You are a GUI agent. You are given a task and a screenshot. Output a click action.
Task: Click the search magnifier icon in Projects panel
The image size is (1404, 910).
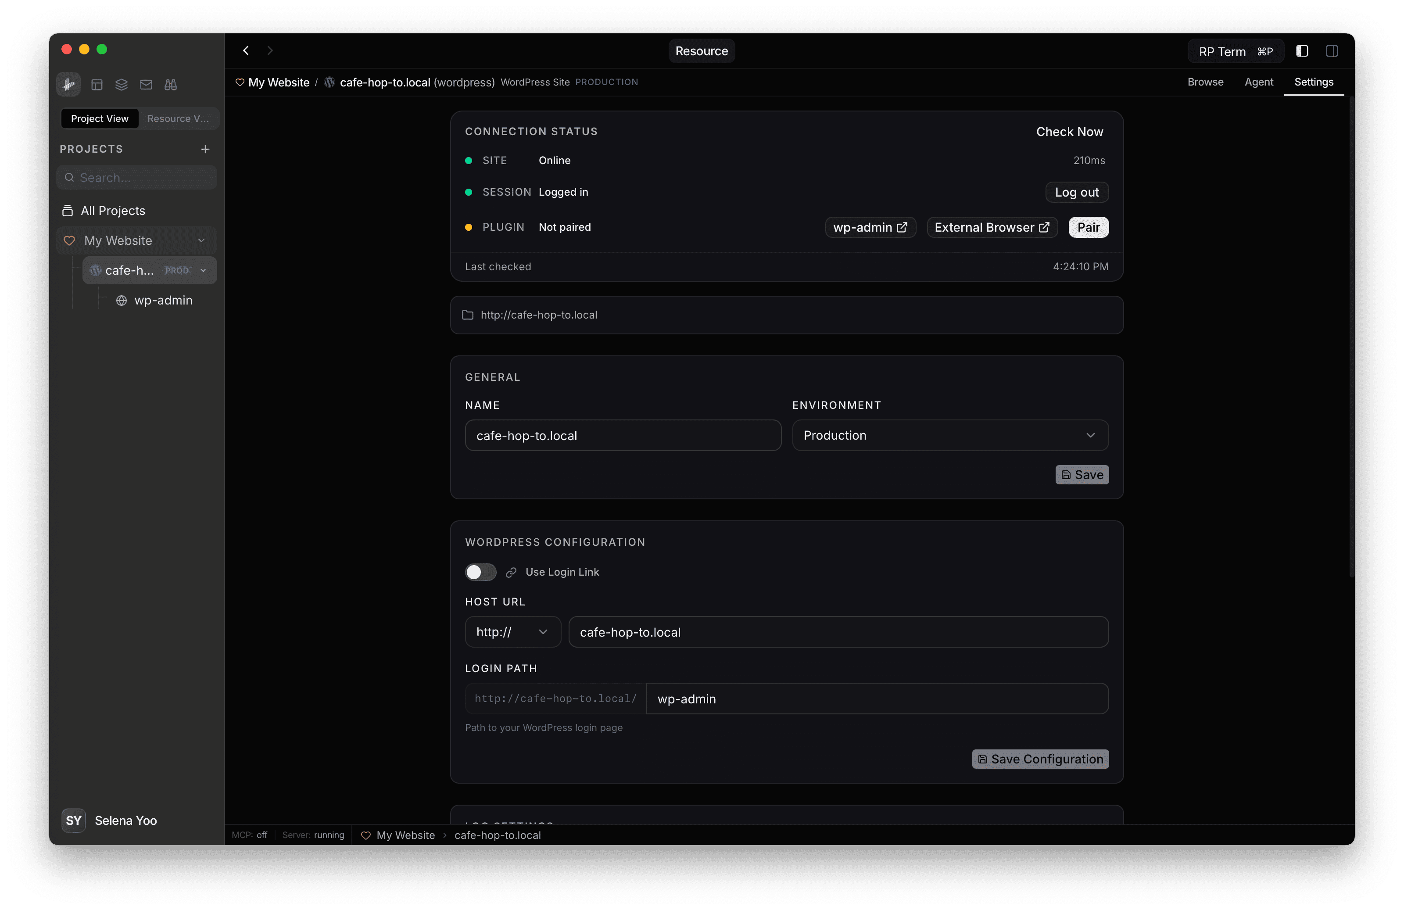(x=69, y=177)
